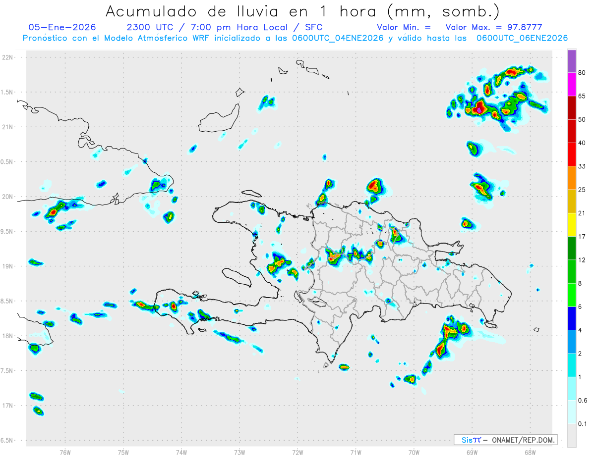Click the "Sistt - ONAMET/REP.DOM." credit box
The width and height of the screenshot is (595, 459).
point(505,440)
